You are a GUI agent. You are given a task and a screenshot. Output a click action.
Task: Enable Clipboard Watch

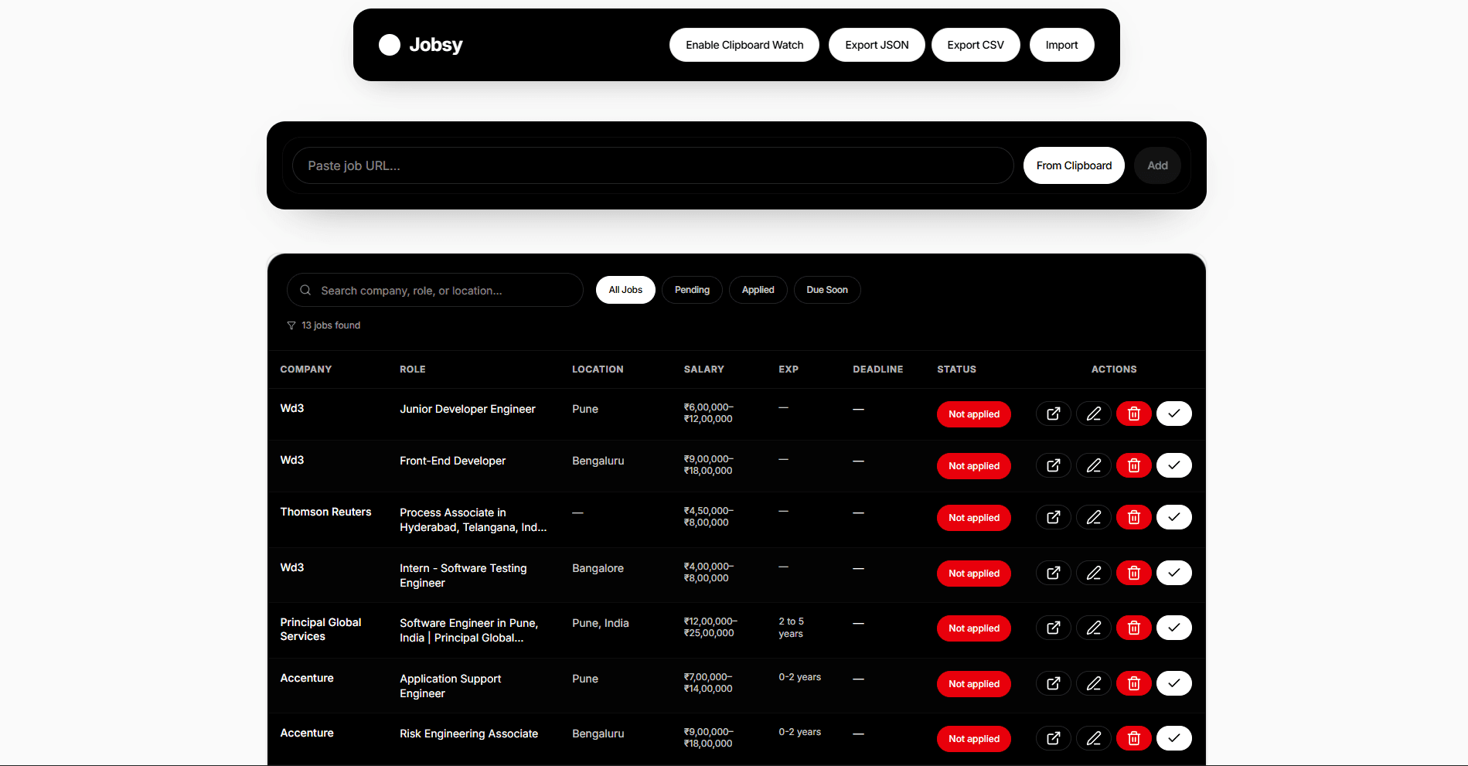744,45
